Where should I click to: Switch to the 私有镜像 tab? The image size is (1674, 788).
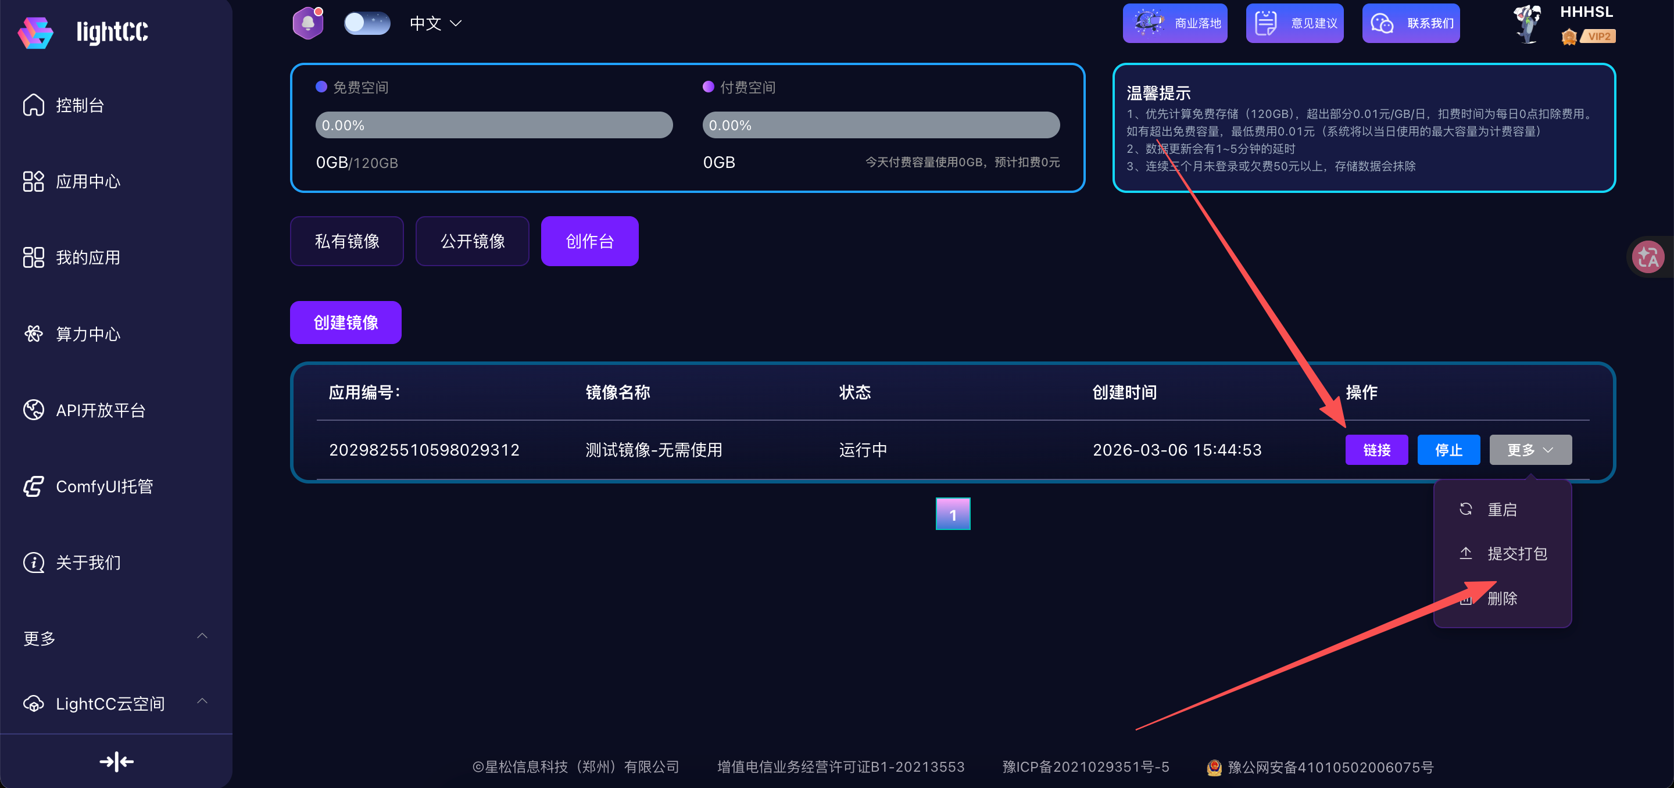point(346,241)
